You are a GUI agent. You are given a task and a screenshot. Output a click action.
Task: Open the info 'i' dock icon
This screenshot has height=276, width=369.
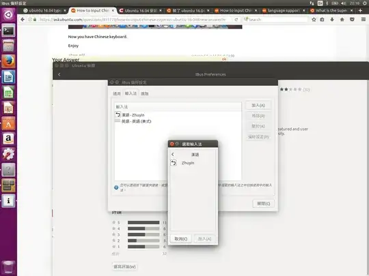[x=8, y=200]
